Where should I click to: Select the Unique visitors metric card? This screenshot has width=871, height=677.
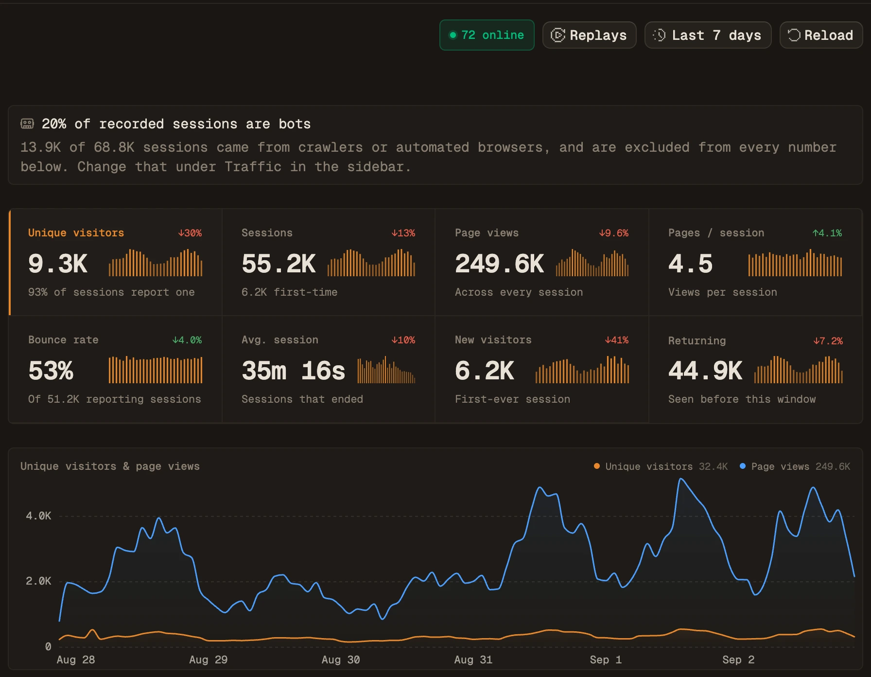116,263
